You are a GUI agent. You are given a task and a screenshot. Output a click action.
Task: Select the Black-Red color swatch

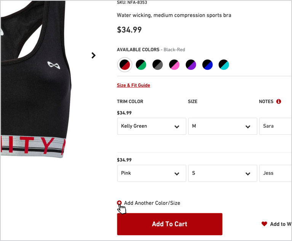[x=124, y=65]
